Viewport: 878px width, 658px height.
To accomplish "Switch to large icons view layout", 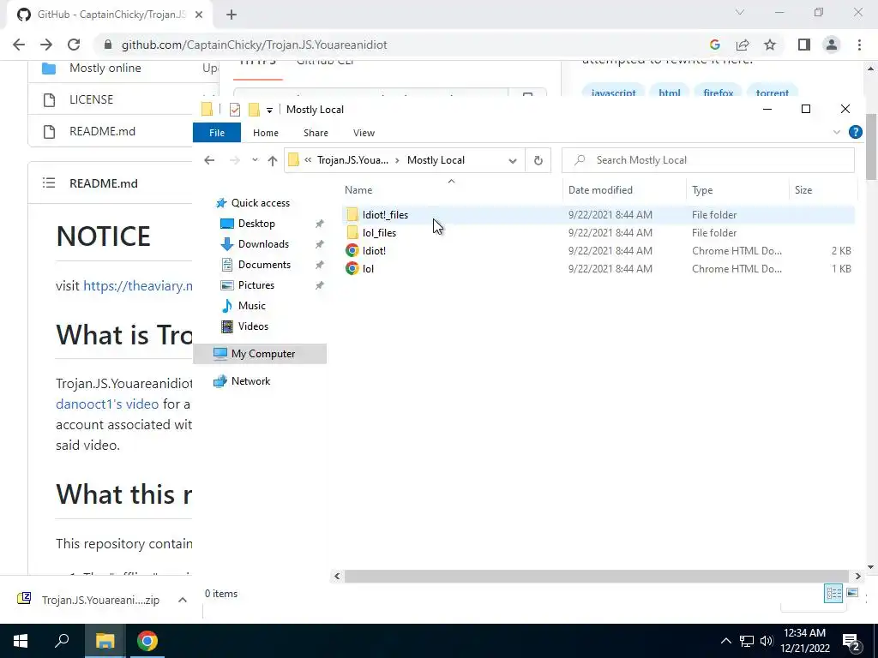I will tap(851, 593).
